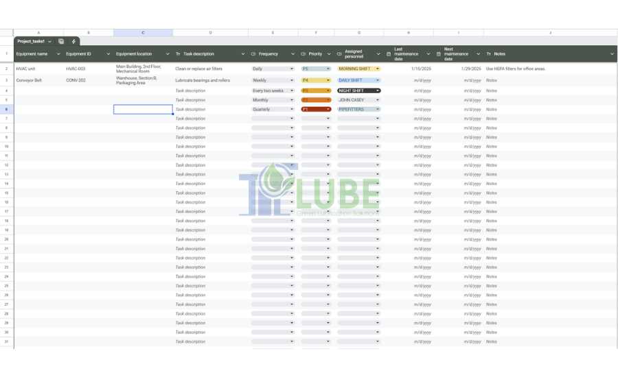Open the Equipment name column menu arrow
This screenshot has width=618, height=377.
[58, 54]
